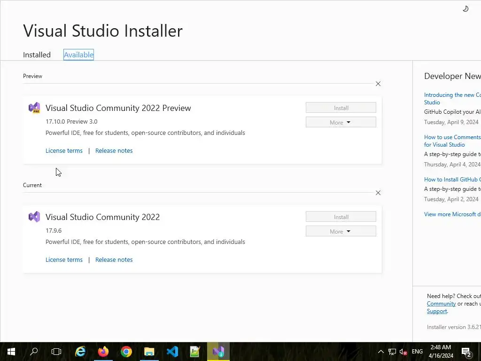Viewport: 481px width, 361px height.
Task: Expand More dropdown for Community 2022 17.9.6
Action: pyautogui.click(x=341, y=231)
